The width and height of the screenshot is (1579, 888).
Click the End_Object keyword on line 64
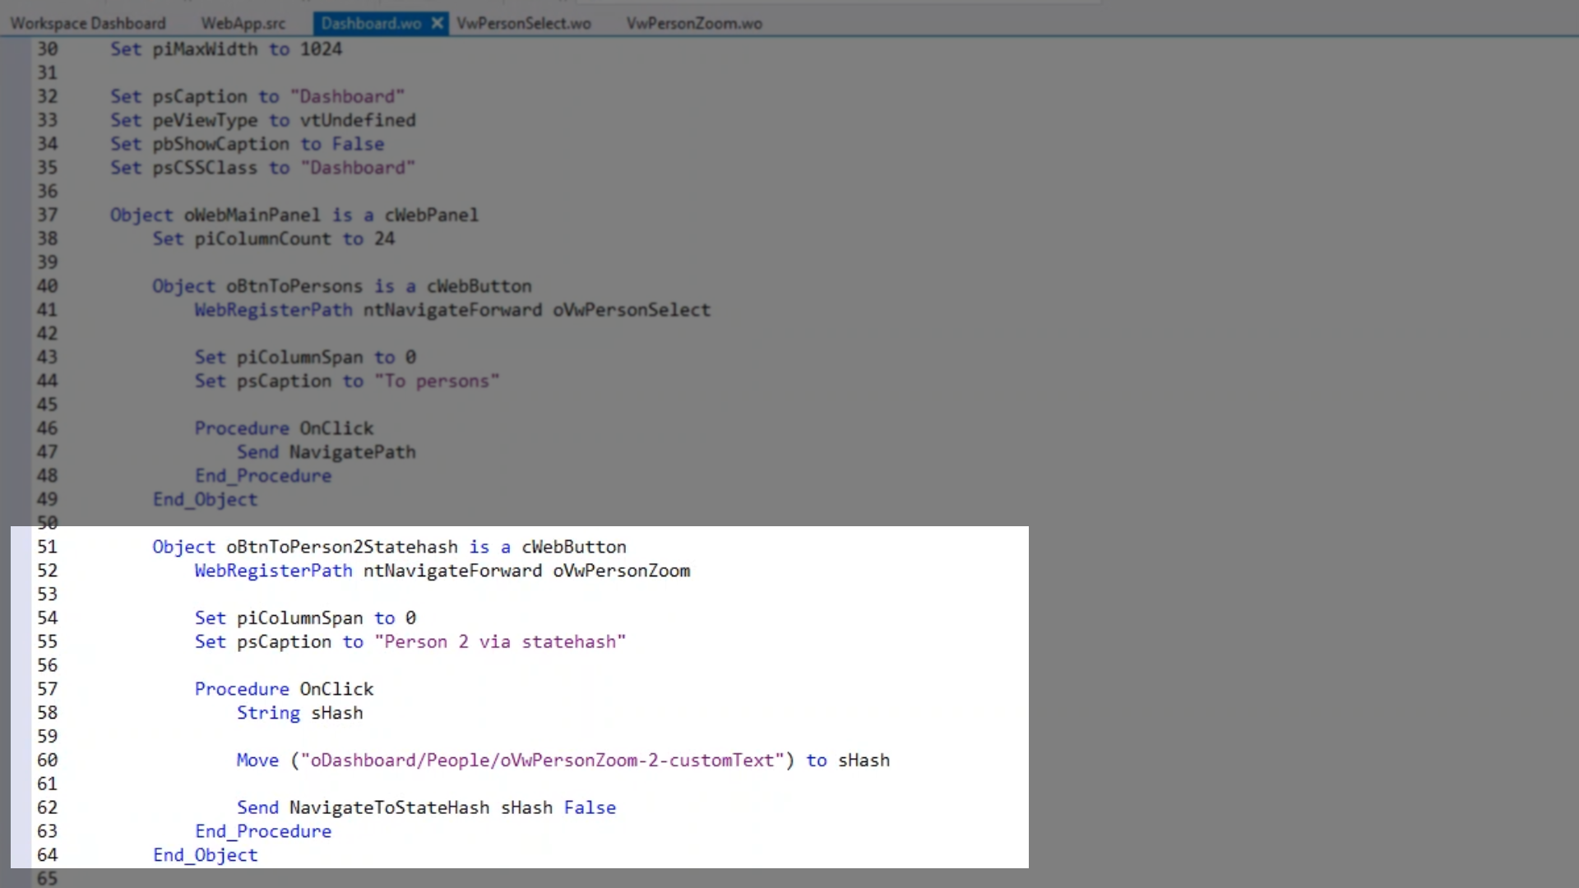[x=205, y=855]
